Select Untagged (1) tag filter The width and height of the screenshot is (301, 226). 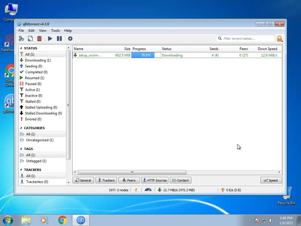point(36,161)
